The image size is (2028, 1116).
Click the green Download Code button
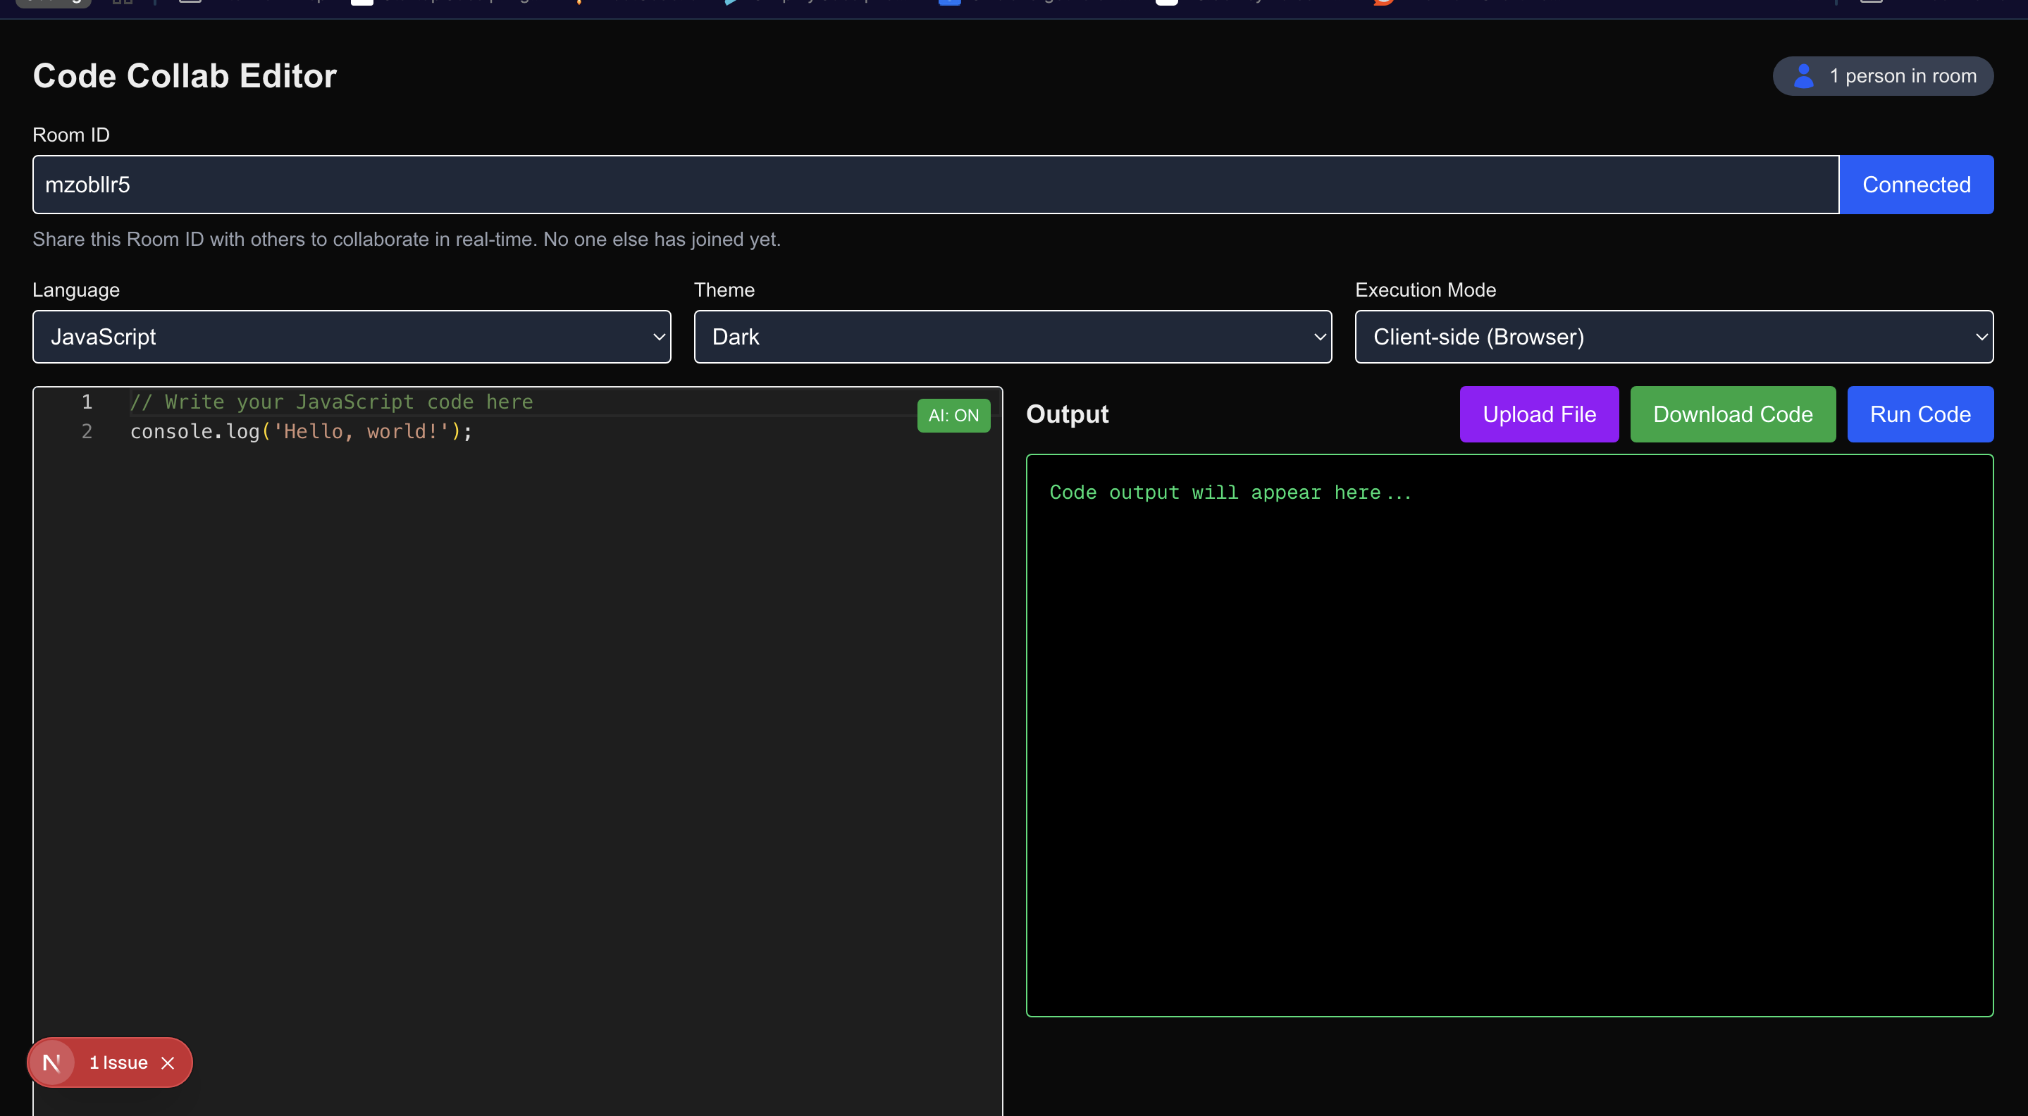(1732, 414)
